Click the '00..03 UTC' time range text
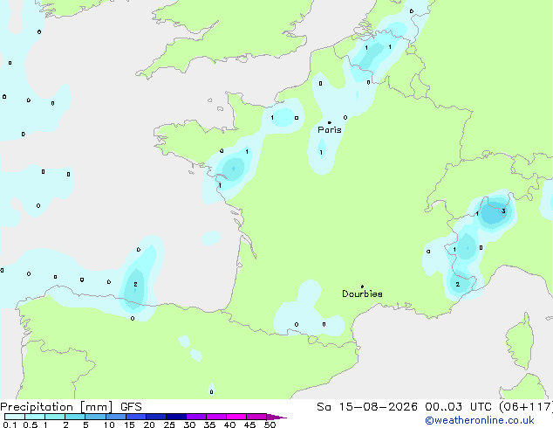Screen dimensions: 553x428 pyautogui.click(x=458, y=407)
